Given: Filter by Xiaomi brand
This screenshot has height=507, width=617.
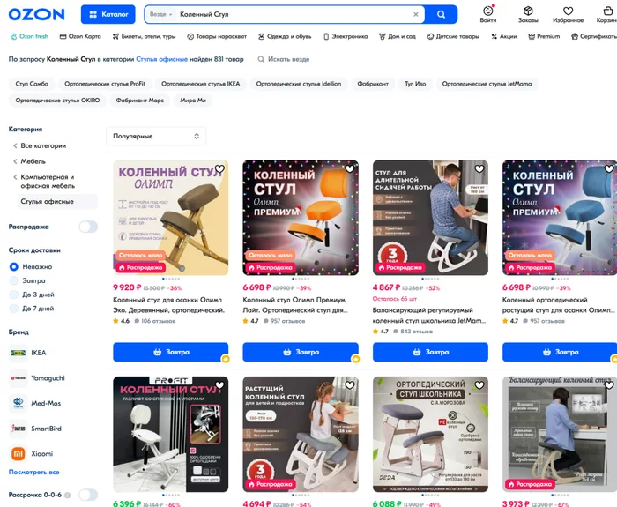Looking at the screenshot, I should coord(31,453).
